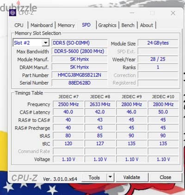Viewport: 185px width, 195px height.
Task: Click the JEDEC #10 voltage 1.10 V cell
Action: (x=163, y=159)
